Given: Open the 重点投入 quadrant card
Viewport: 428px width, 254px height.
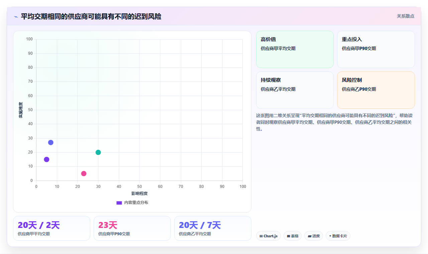Looking at the screenshot, I should [376, 49].
